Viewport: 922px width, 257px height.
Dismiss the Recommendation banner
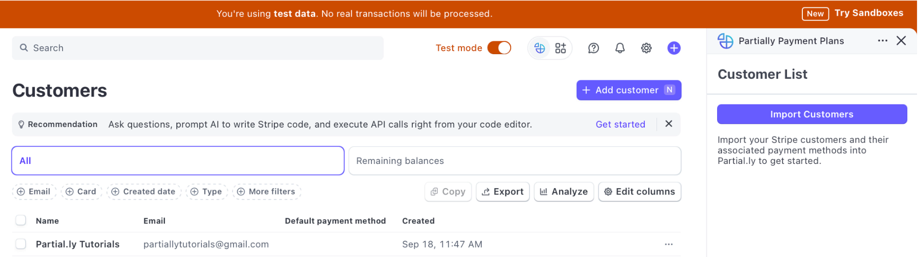coord(669,124)
